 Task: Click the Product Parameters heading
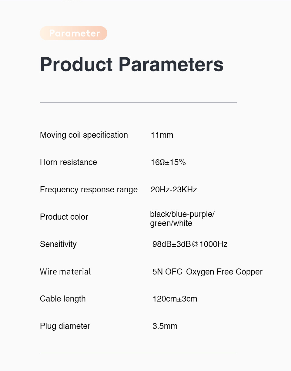(132, 64)
